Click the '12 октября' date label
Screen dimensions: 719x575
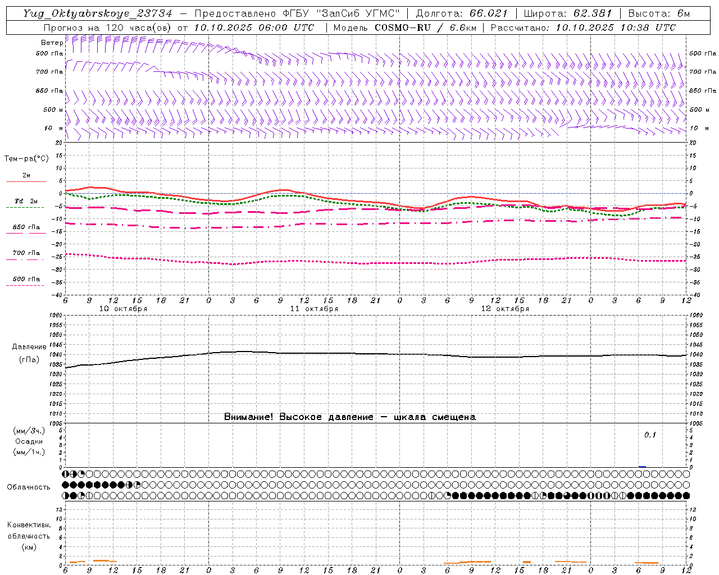click(x=506, y=309)
